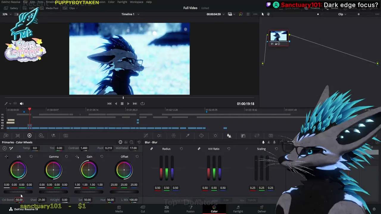This screenshot has height=214, width=381.
Task: Reset the Gain color wheel
Action: (102, 157)
